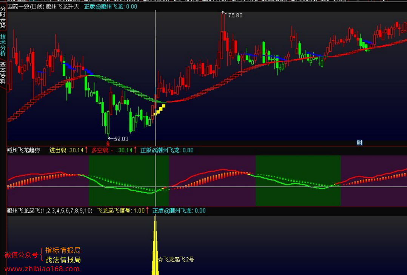Click the 财 marker icon on chart
Image resolution: width=407 pixels, height=275 pixels.
point(359,143)
